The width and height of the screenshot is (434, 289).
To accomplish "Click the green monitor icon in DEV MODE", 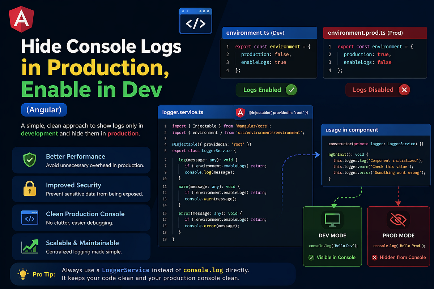I will pos(332,220).
